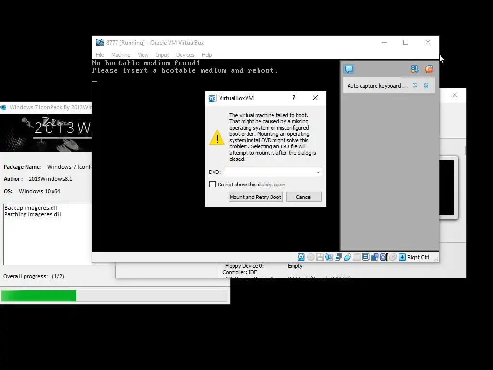Maximize the 8777 VirtualBox window

(406, 42)
